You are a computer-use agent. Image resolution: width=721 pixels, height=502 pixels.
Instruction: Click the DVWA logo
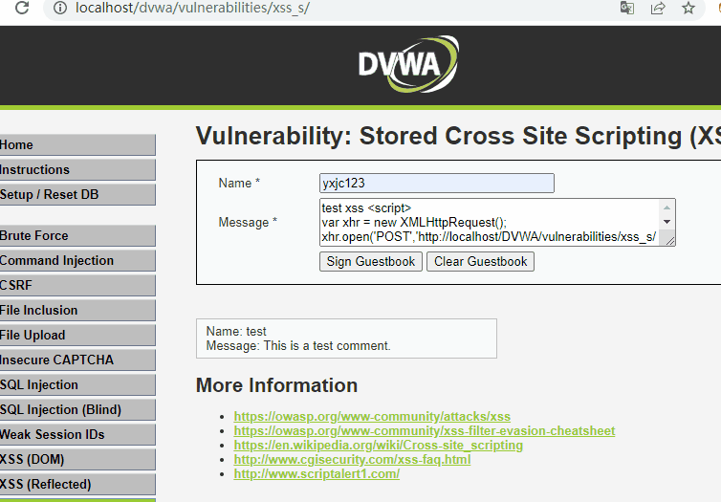coord(408,64)
